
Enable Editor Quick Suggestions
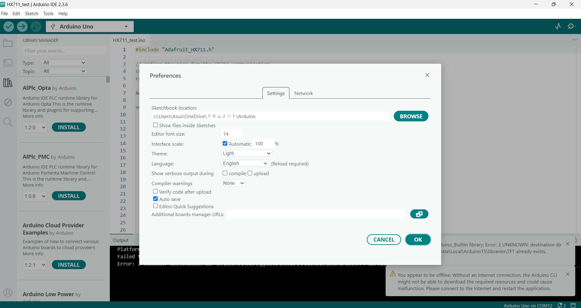click(x=155, y=206)
